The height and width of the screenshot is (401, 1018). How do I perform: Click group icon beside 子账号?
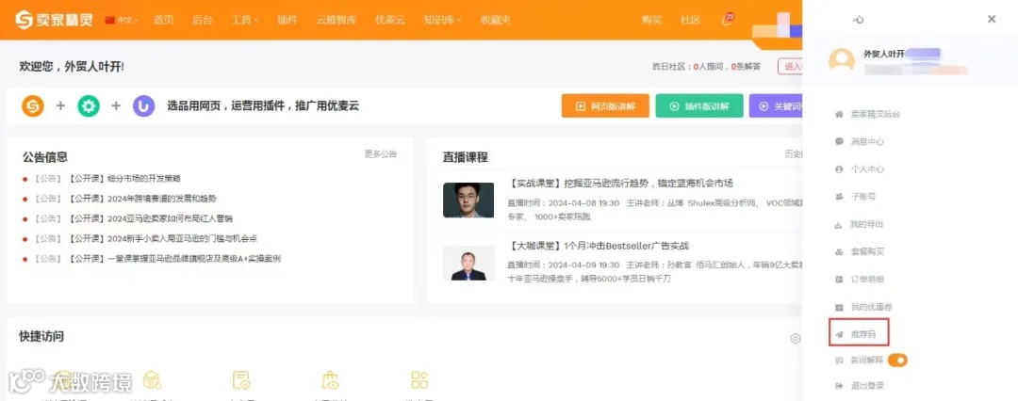pyautogui.click(x=839, y=197)
